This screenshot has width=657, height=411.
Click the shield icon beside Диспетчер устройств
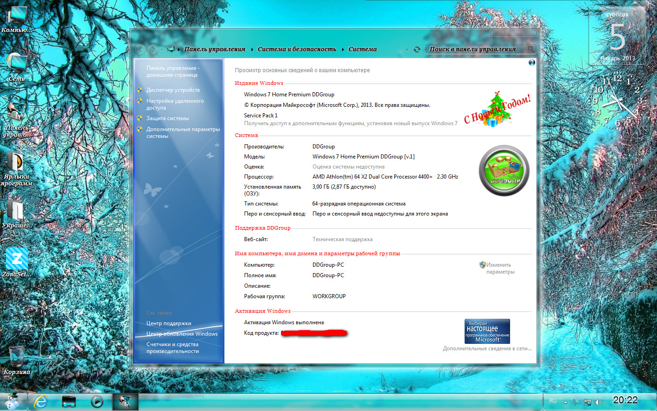(x=140, y=90)
